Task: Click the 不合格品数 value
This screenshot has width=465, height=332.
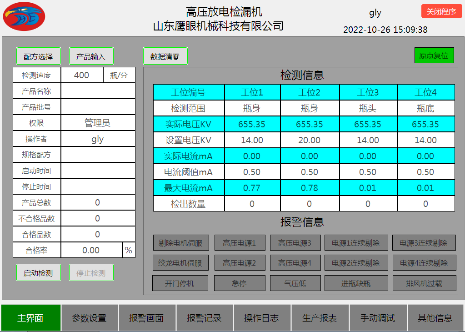Action: 98,218
